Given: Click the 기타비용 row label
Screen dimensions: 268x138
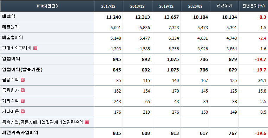Looking at the screenshot, I should (x=11, y=112).
